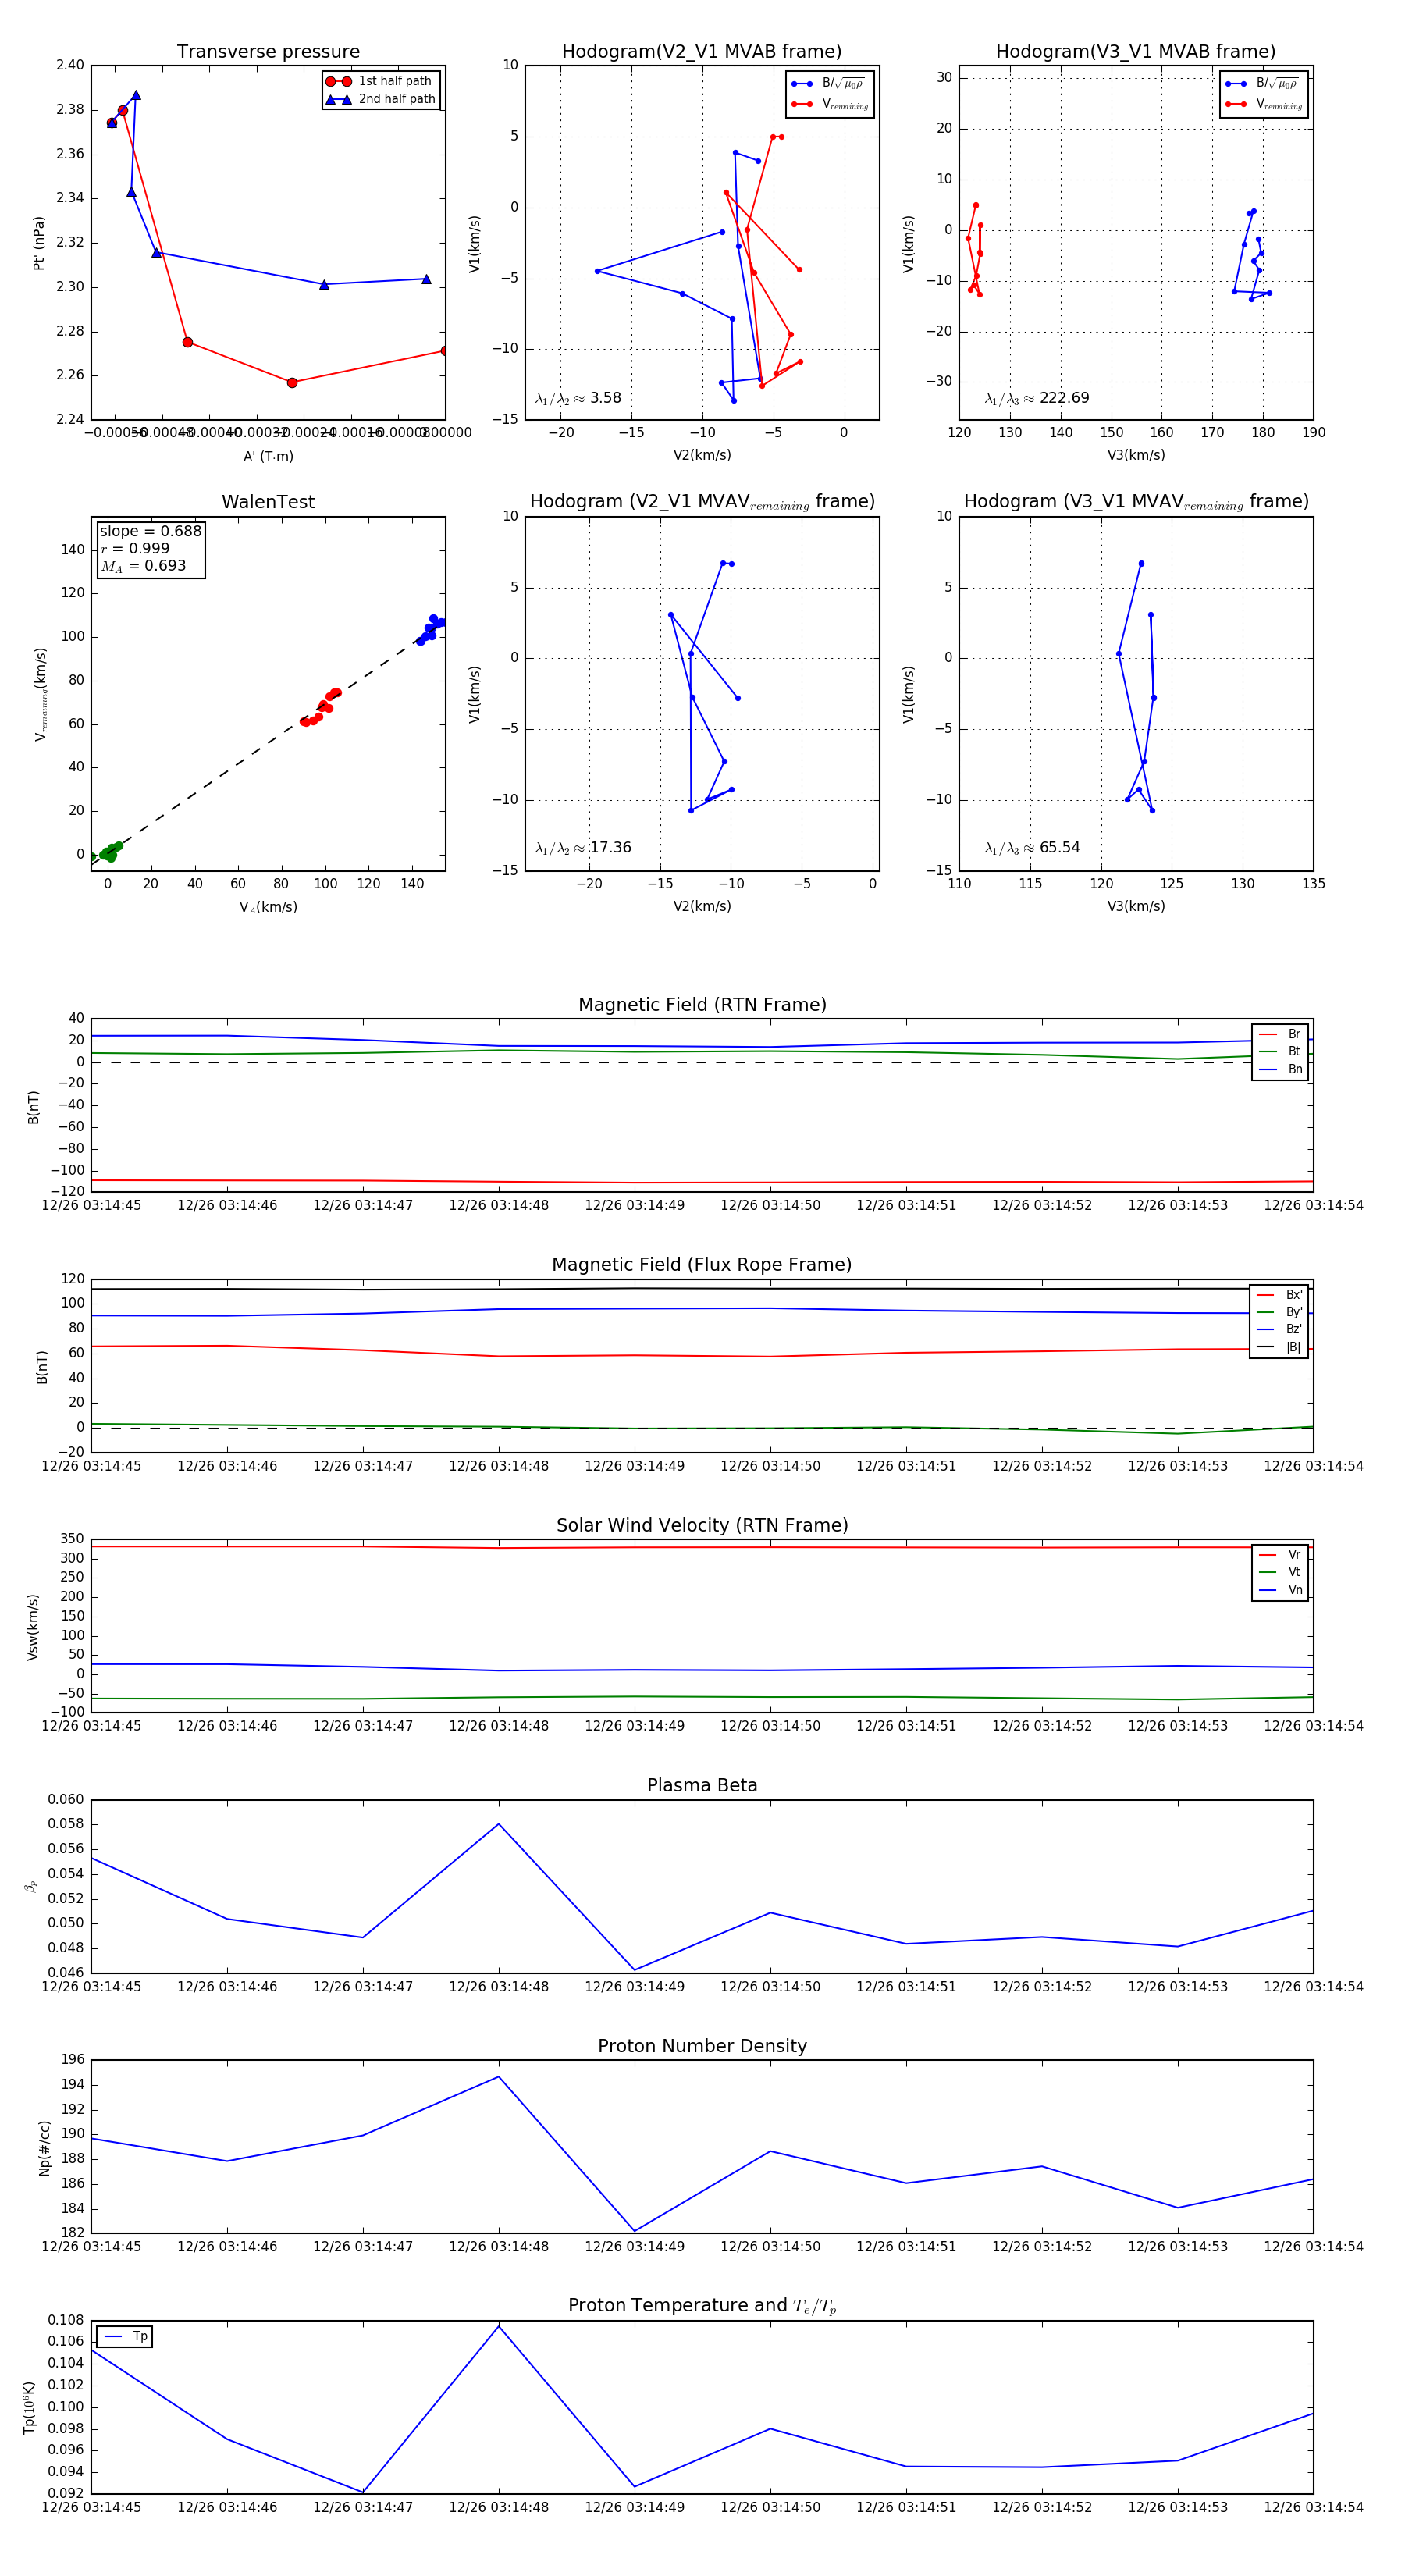The width and height of the screenshot is (1405, 2576).
Task: Click the "Transverse pressure" plot title
Action: coord(268,52)
